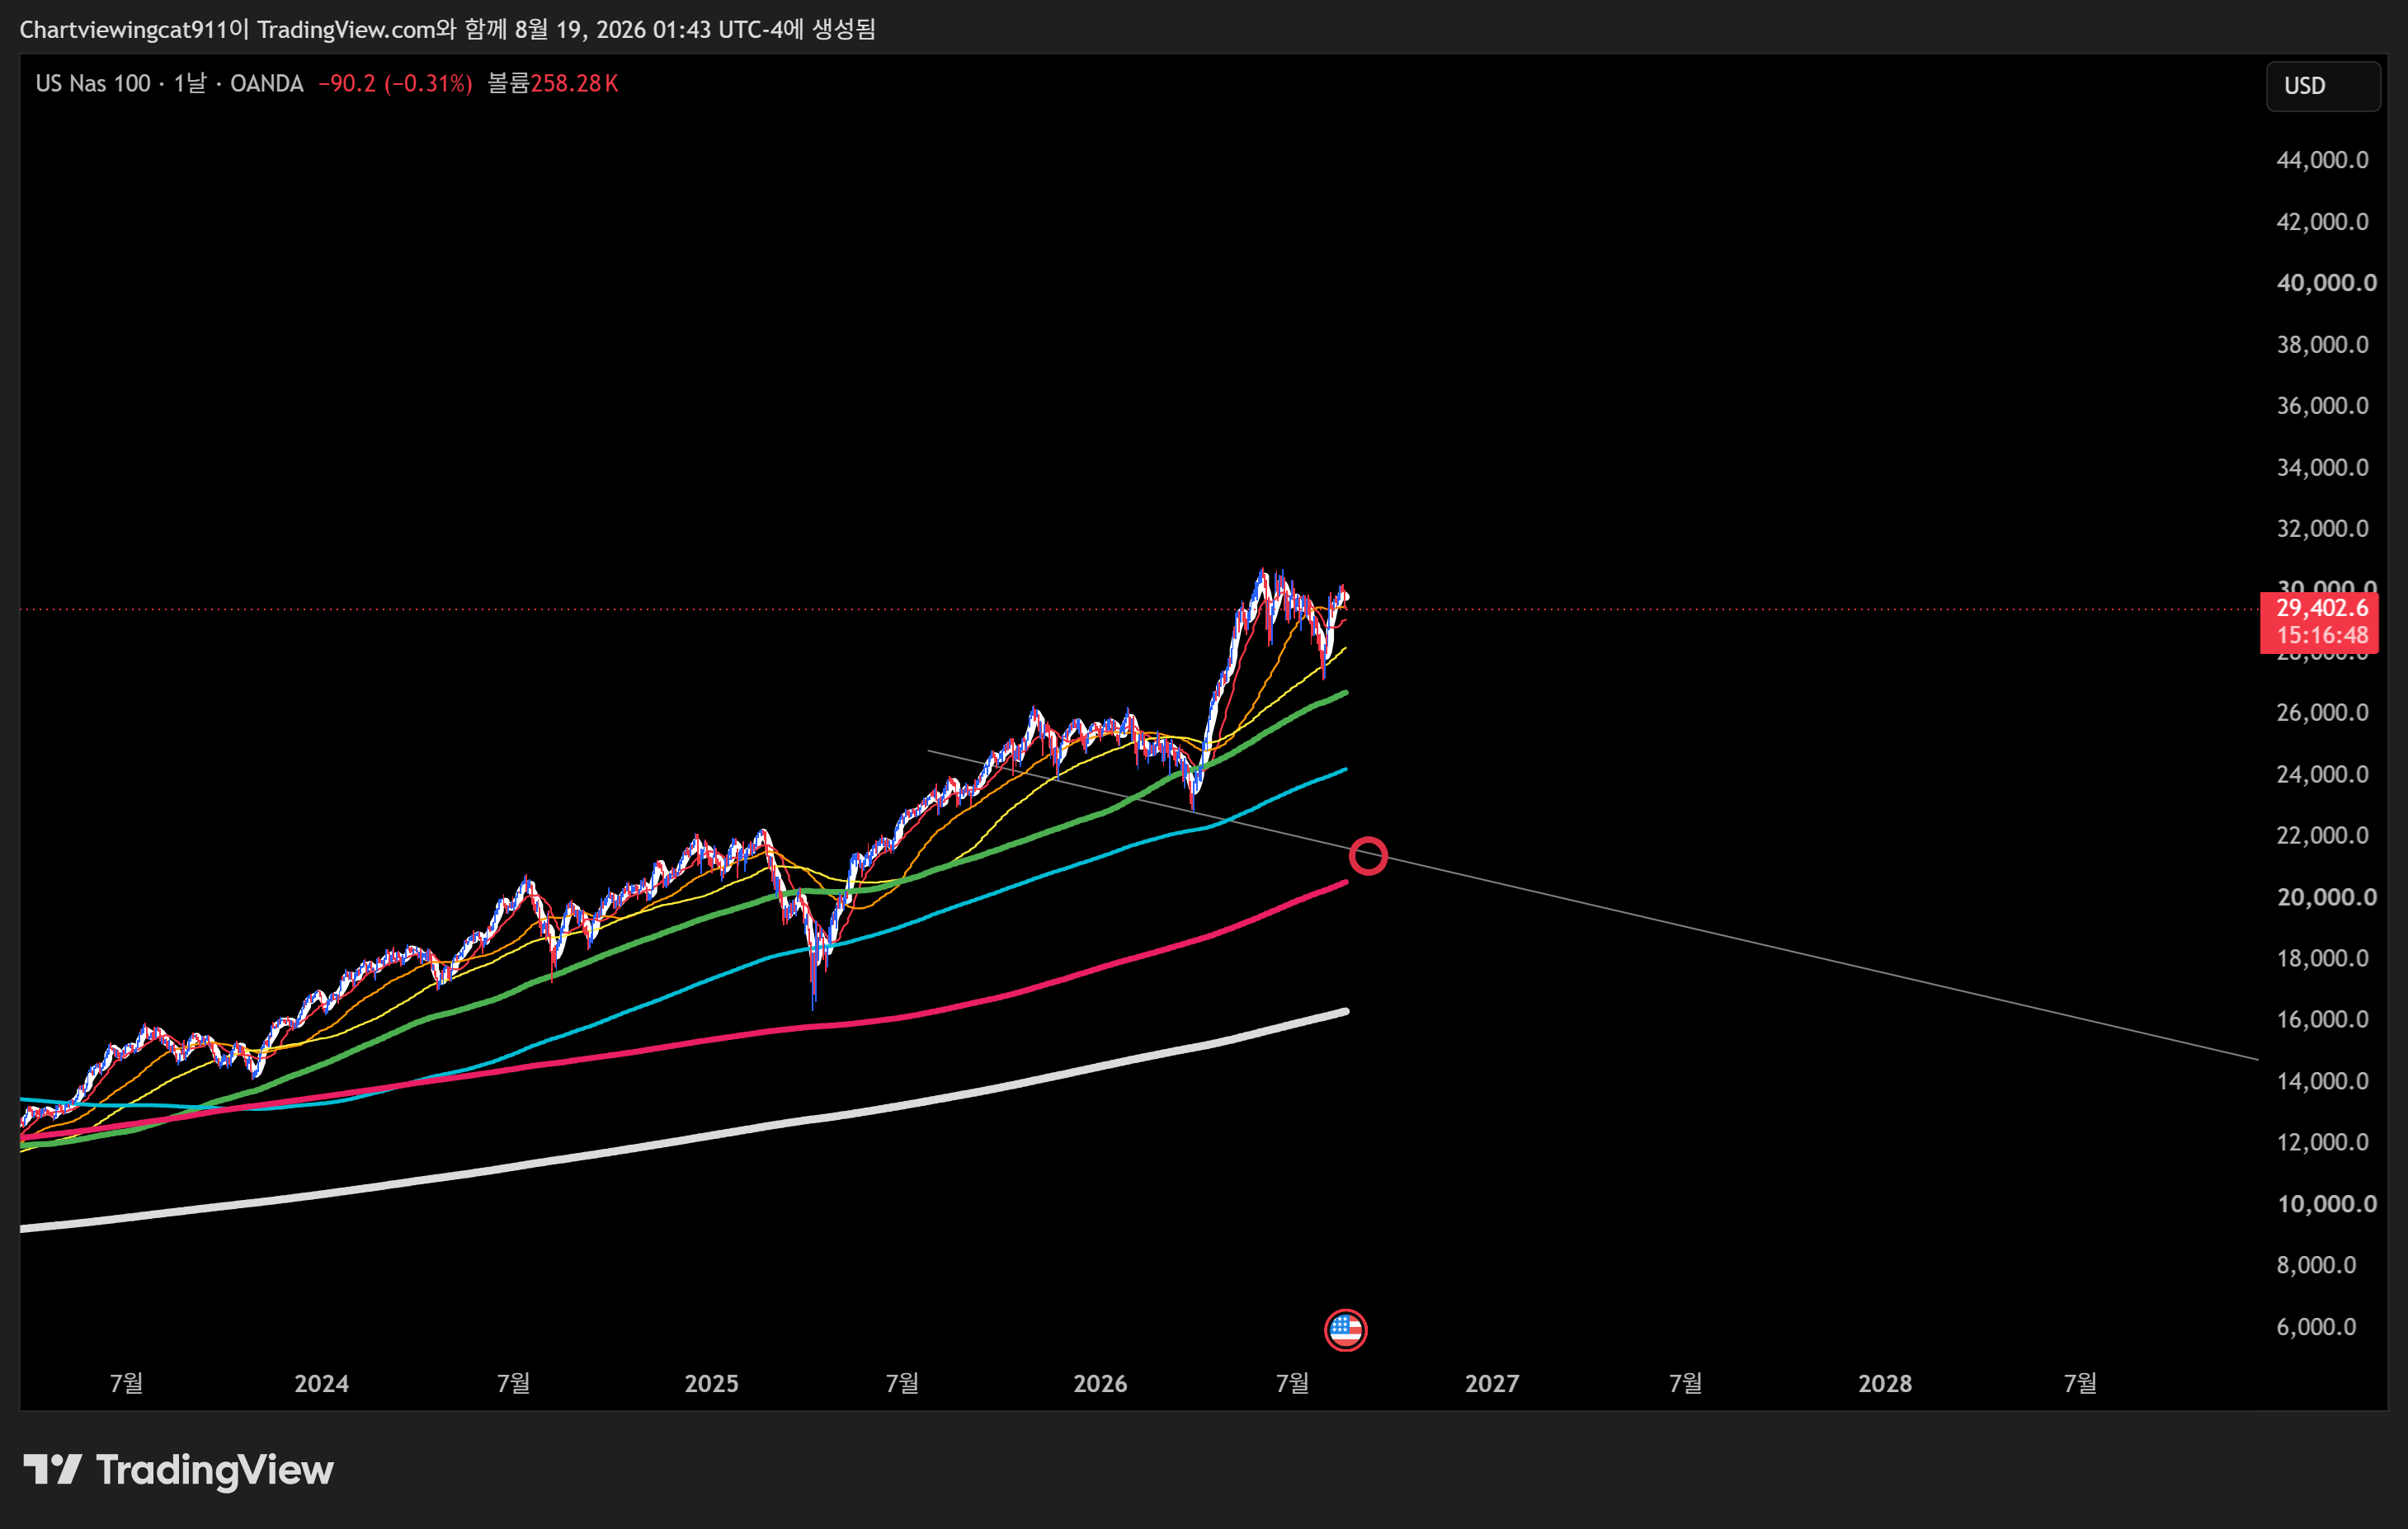Click the 26,000.0 price axis label
Image resolution: width=2408 pixels, height=1529 pixels.
pos(2322,713)
